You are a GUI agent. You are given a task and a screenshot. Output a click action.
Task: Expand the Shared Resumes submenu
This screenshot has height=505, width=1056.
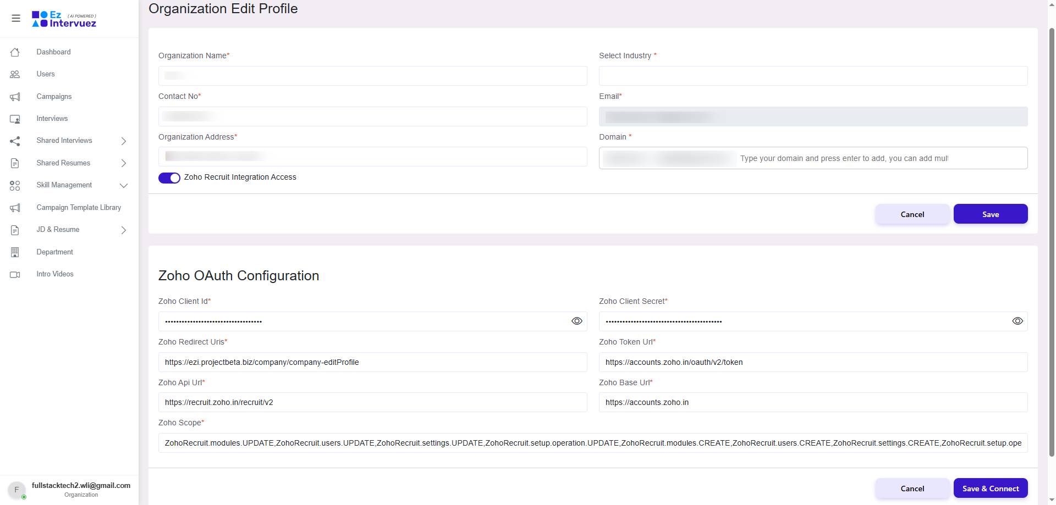124,163
